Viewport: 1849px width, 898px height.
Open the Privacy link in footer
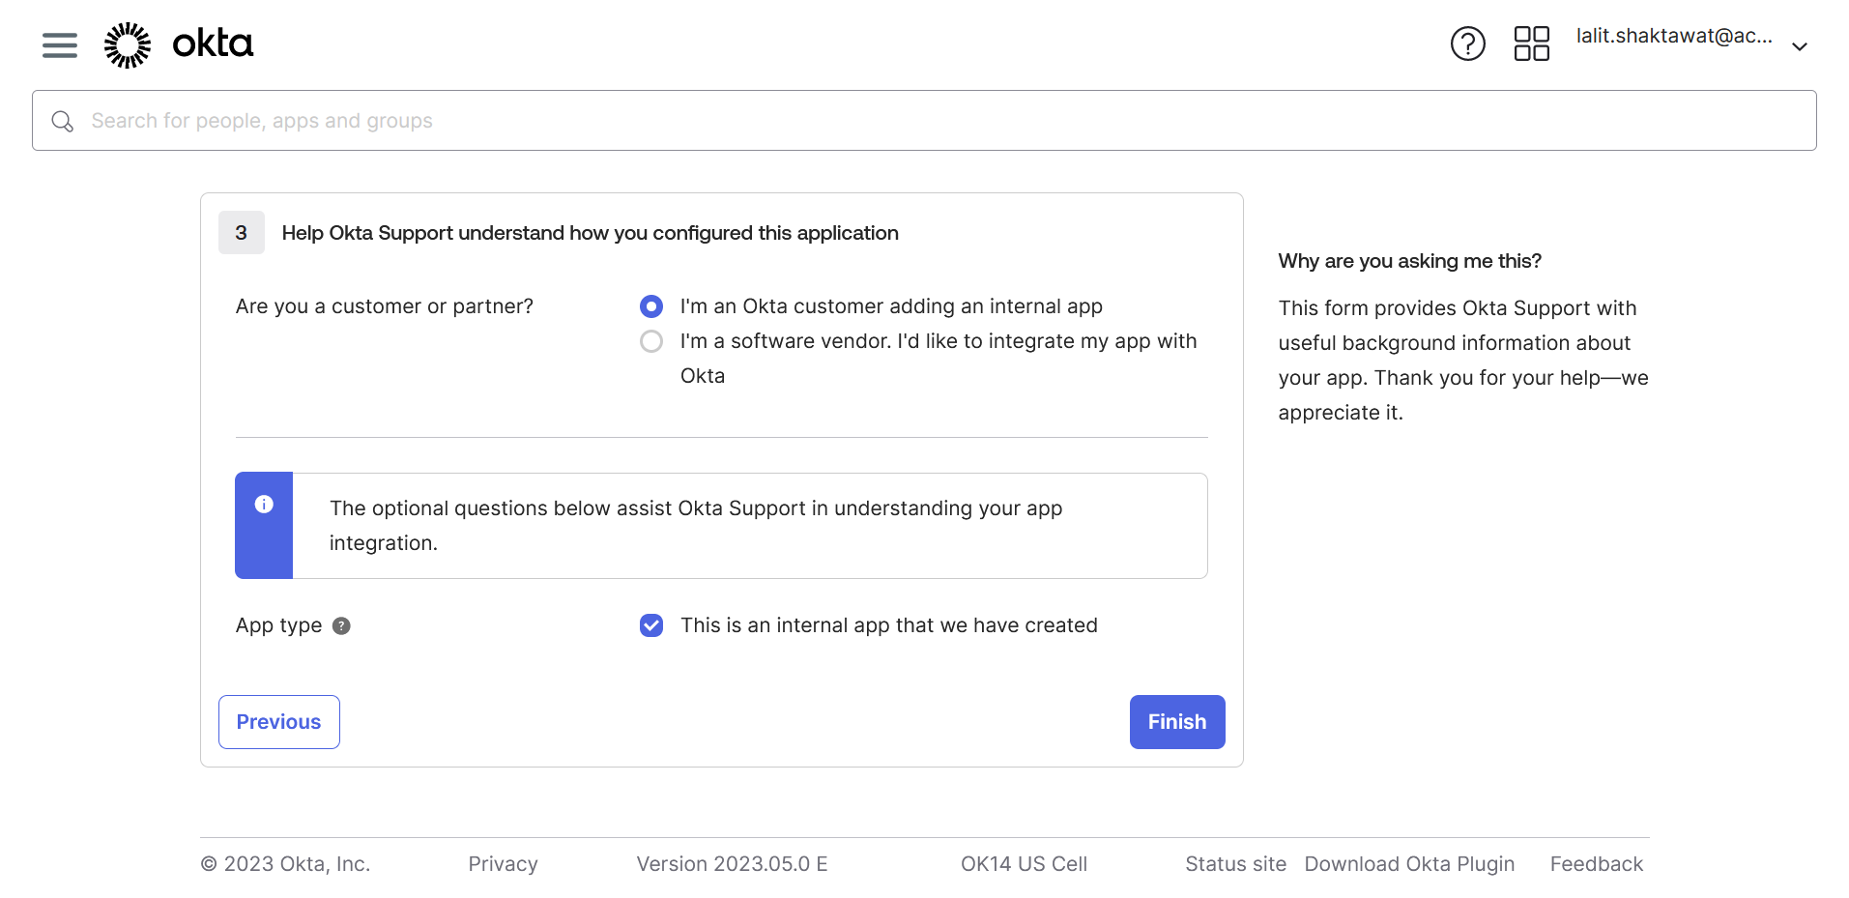pyautogui.click(x=503, y=864)
